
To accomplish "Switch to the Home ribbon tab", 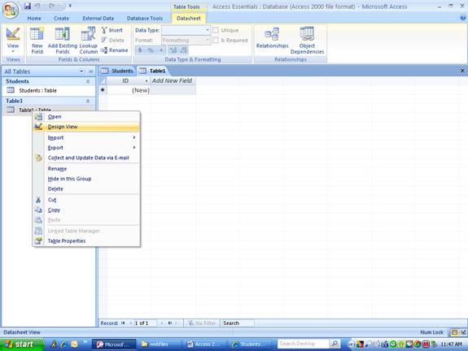I will [x=34, y=18].
